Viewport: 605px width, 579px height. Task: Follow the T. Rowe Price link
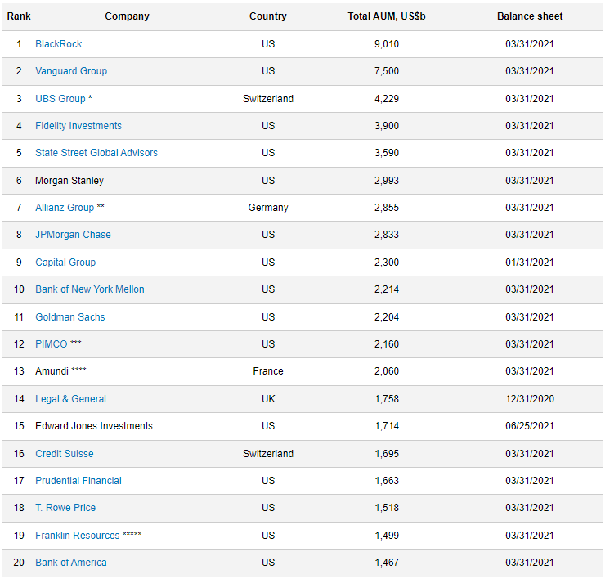[65, 508]
